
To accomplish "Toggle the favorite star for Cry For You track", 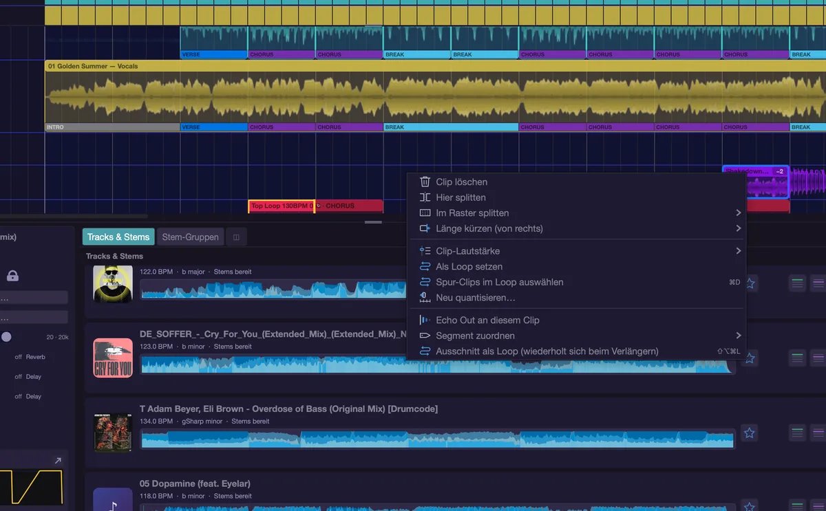I will click(x=750, y=358).
